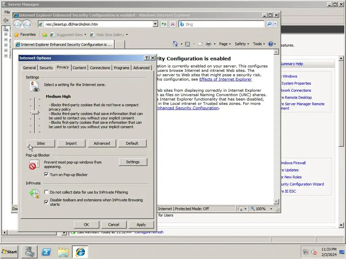Click the Print icon in command bar

tap(208, 44)
